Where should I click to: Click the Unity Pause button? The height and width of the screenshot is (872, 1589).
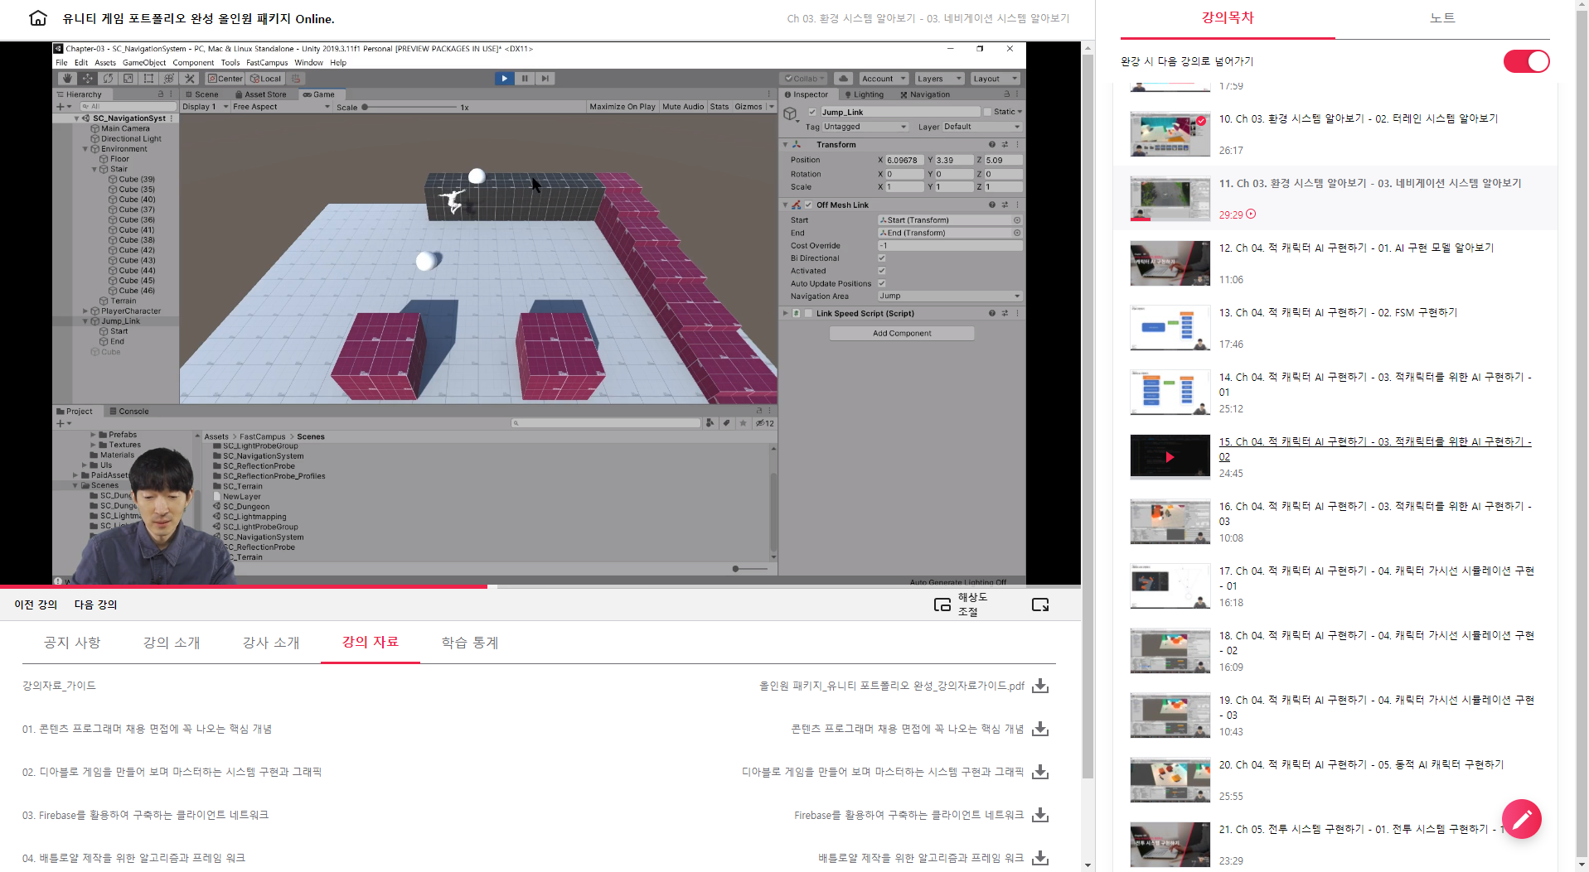pyautogui.click(x=525, y=78)
